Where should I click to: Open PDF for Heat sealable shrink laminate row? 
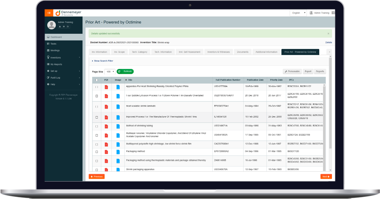click(106, 107)
